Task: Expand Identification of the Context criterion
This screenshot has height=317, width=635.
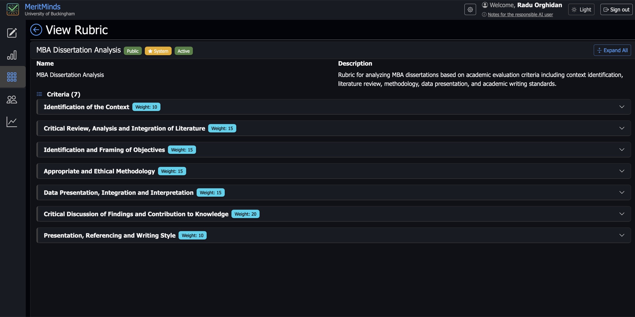Action: coord(334,107)
